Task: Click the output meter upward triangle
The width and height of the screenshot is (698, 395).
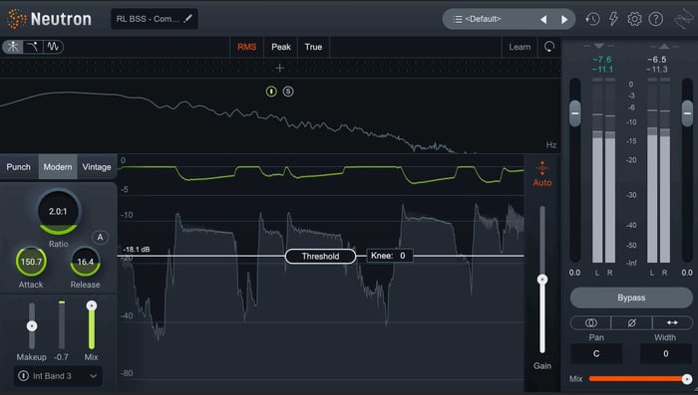Action: [664, 46]
